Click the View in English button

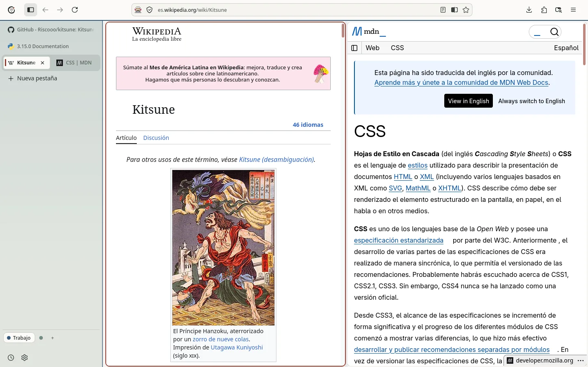click(x=468, y=101)
